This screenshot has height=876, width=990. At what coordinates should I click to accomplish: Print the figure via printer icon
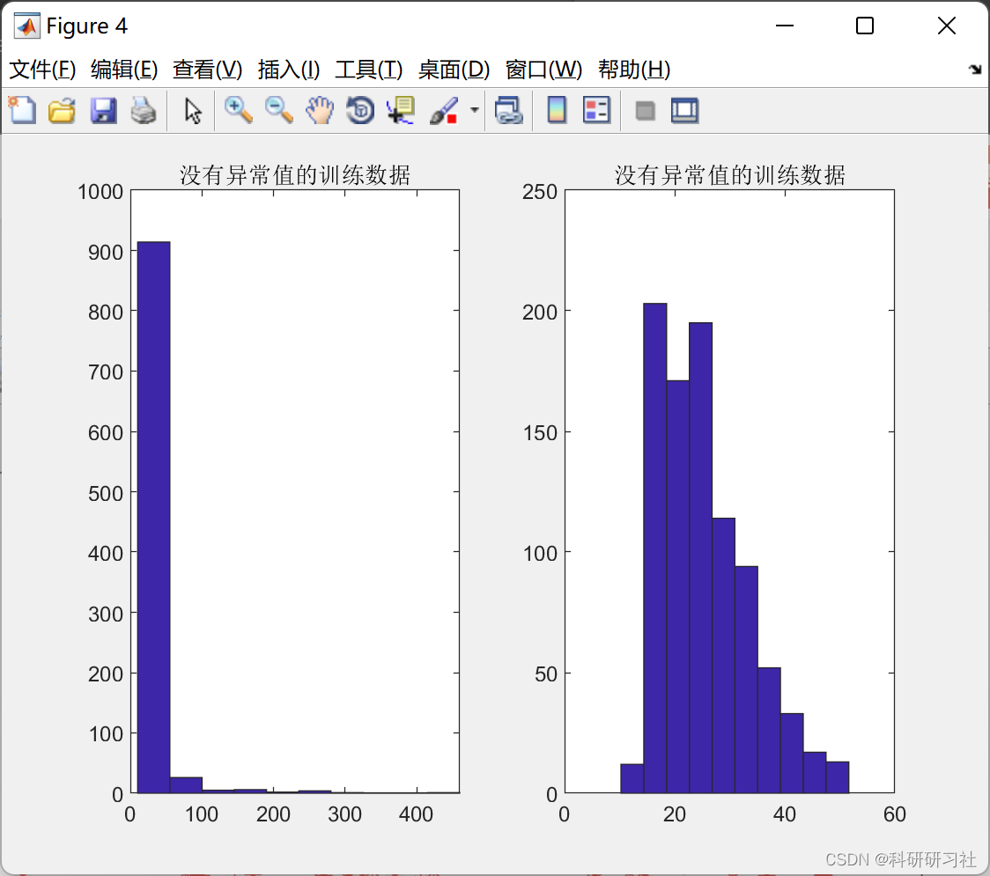coord(144,110)
